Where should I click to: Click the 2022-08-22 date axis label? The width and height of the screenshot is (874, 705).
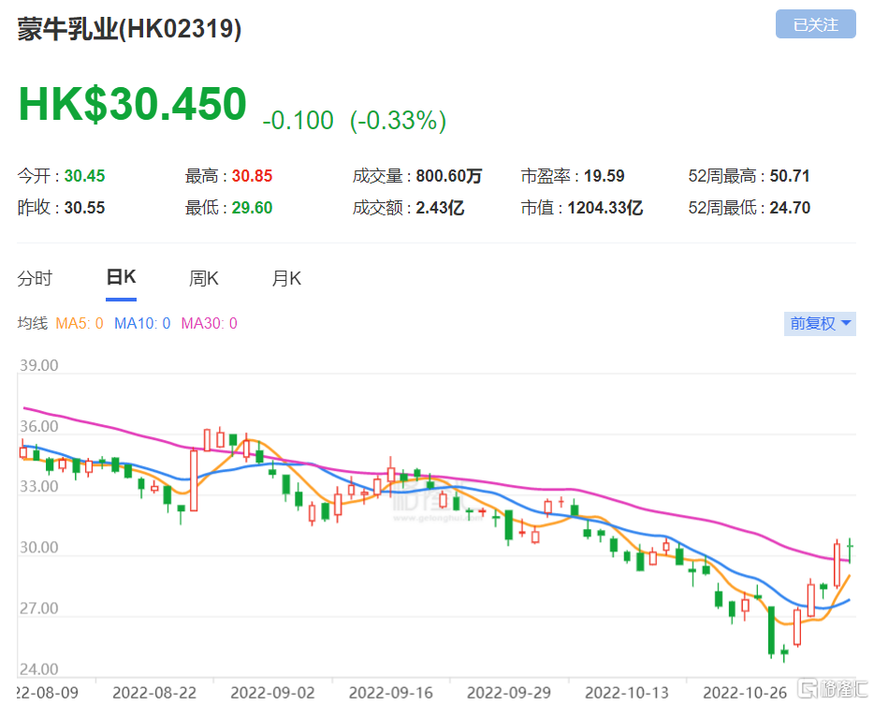pyautogui.click(x=154, y=693)
